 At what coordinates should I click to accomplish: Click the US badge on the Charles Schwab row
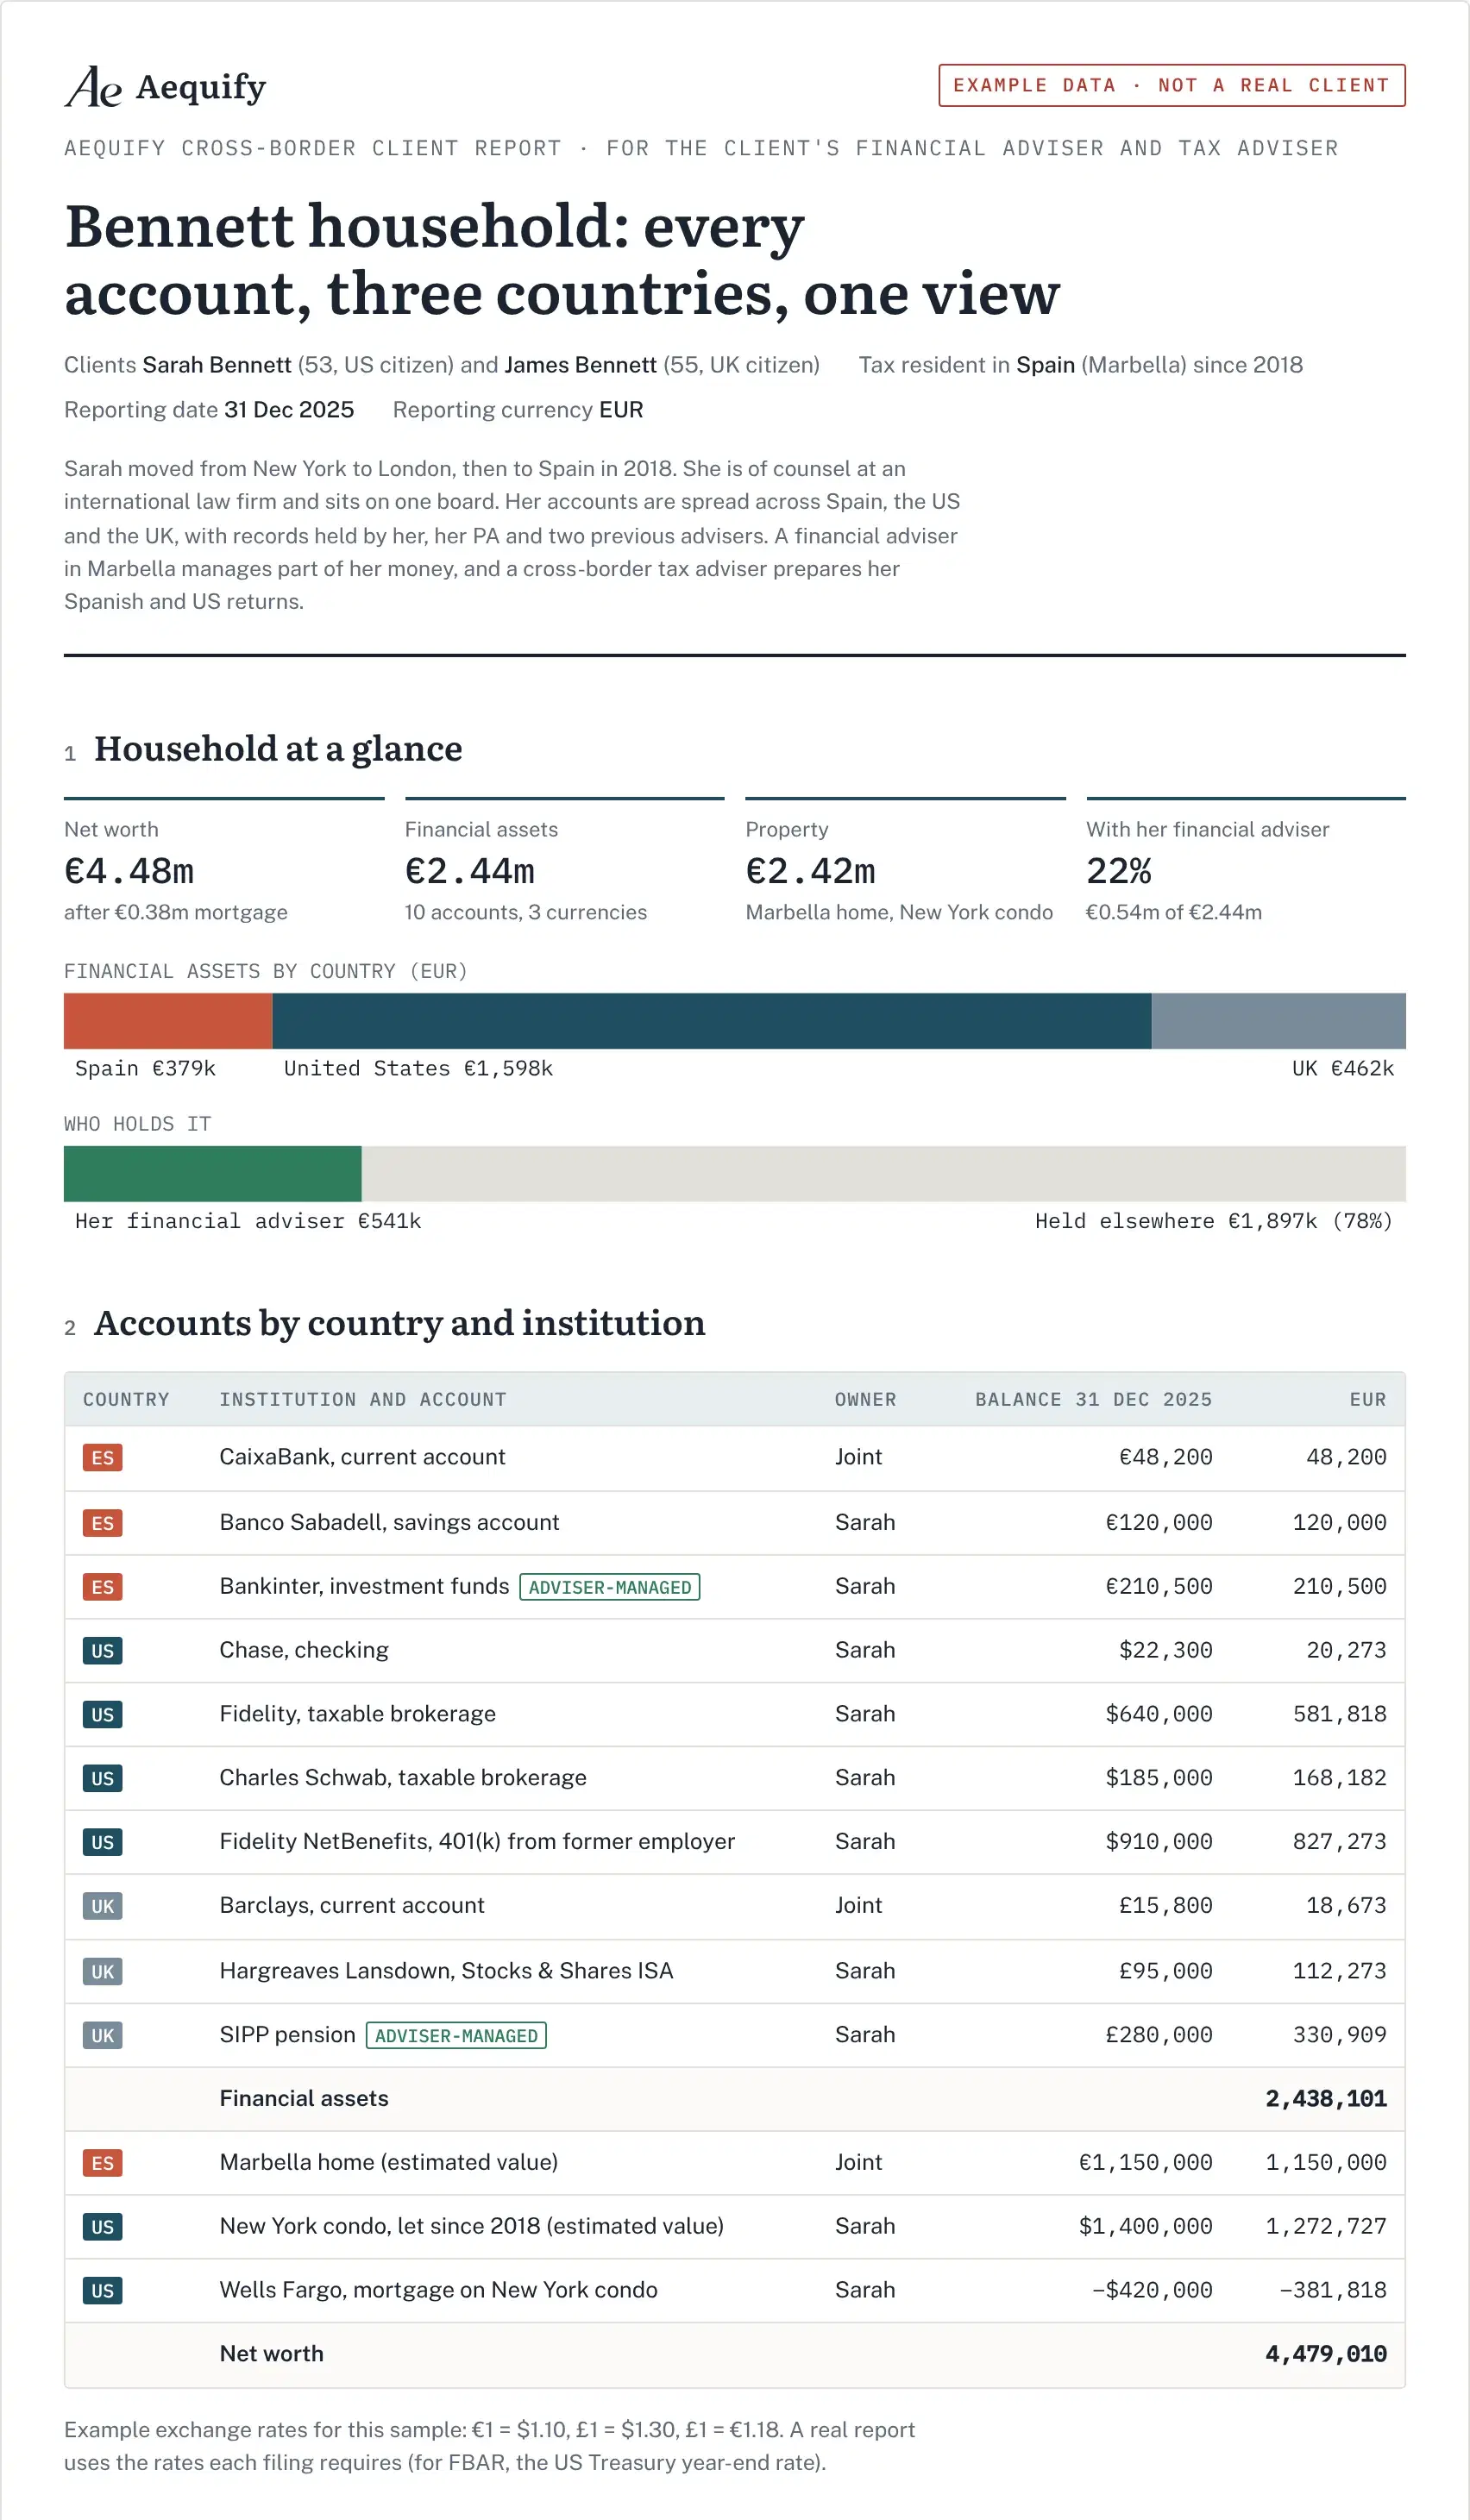[102, 1779]
